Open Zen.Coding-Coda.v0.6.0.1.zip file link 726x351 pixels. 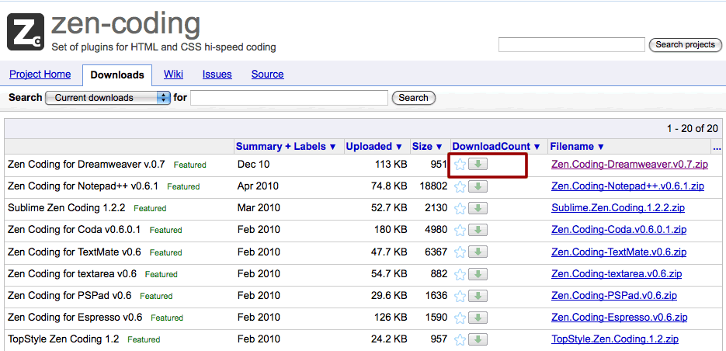(619, 230)
